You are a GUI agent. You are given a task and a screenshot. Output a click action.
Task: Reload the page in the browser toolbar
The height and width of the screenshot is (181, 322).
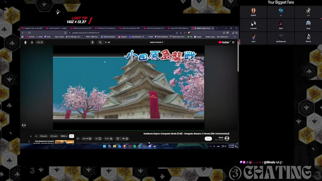29,33
